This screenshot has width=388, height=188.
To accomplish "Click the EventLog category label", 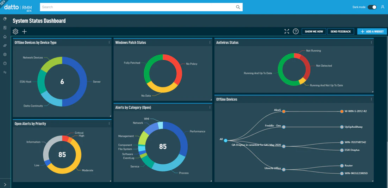I will pos(129,158).
